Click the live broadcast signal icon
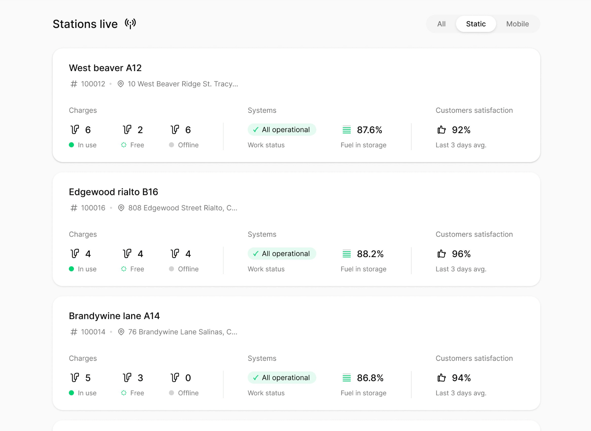Viewport: 591px width, 431px height. click(x=130, y=24)
